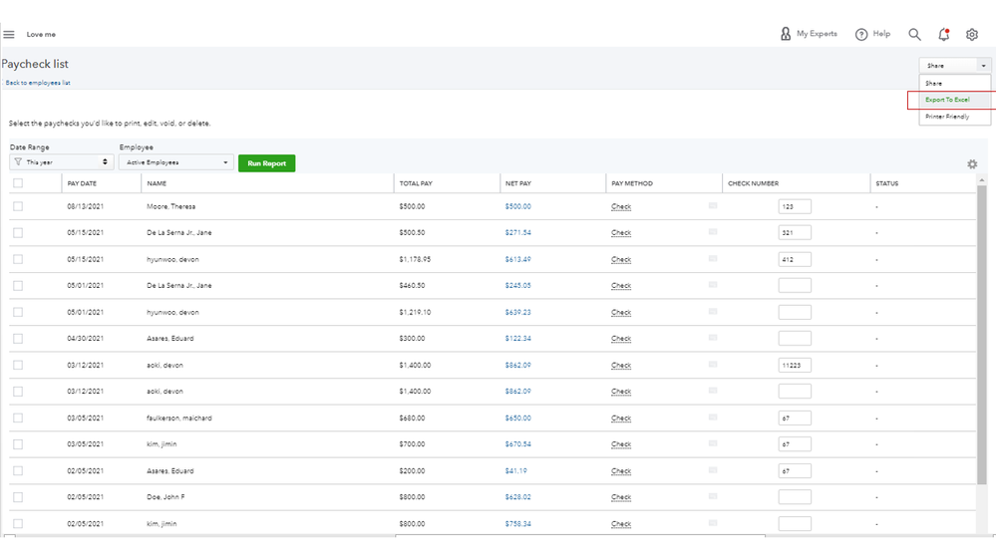Toggle select-all paychecks checkbox in header
The image size is (996, 560).
coord(18,183)
